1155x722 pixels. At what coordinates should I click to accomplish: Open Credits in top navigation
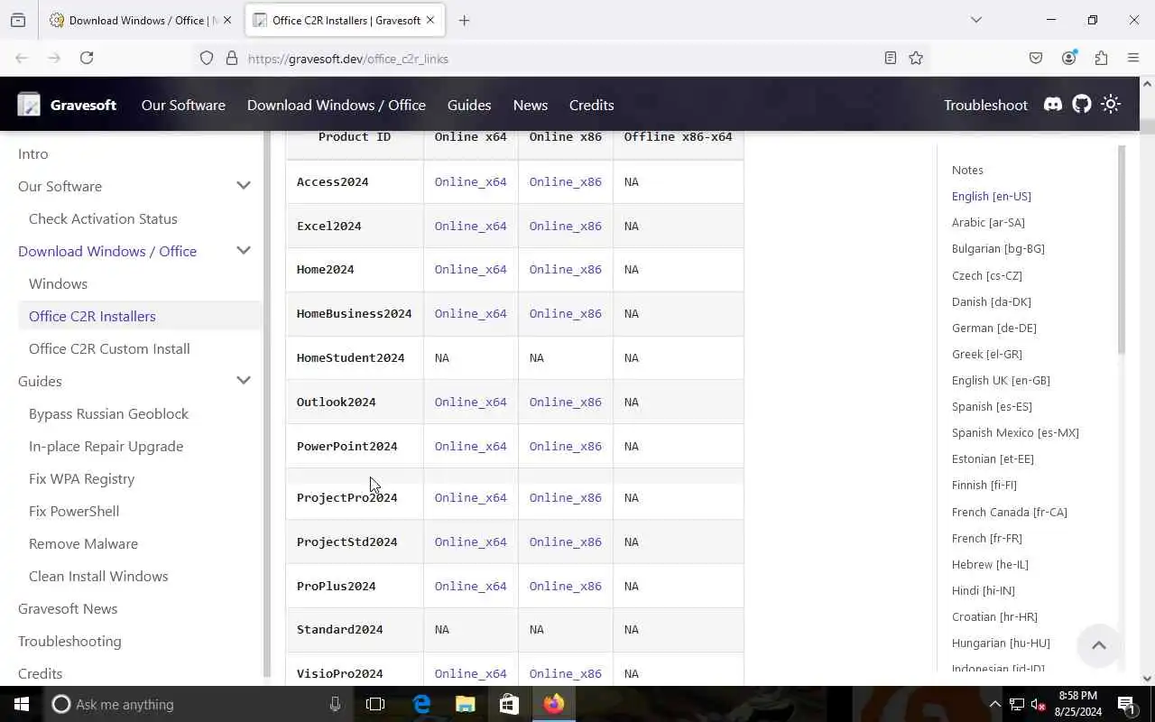592,105
